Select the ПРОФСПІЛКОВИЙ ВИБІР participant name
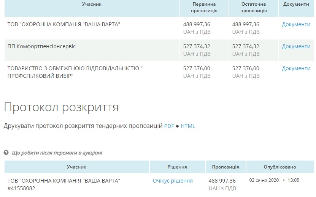The image size is (316, 197). click(75, 72)
